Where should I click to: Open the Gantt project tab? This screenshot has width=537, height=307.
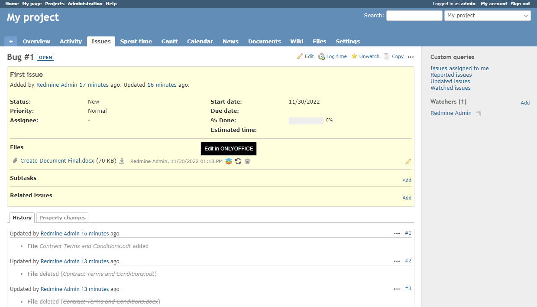tap(169, 41)
